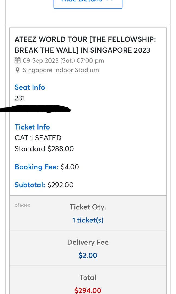The width and height of the screenshot is (176, 294).
Task: Click the Ticket Qty. row
Action: (88, 207)
